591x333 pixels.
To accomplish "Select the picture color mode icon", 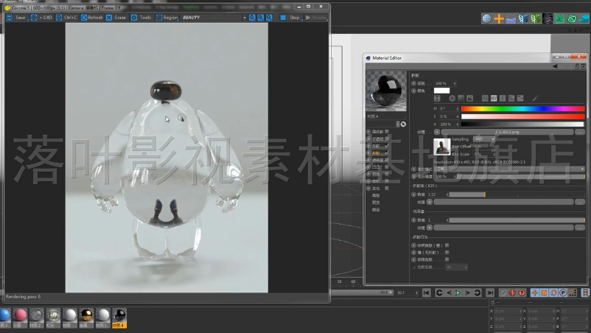I will point(469,98).
